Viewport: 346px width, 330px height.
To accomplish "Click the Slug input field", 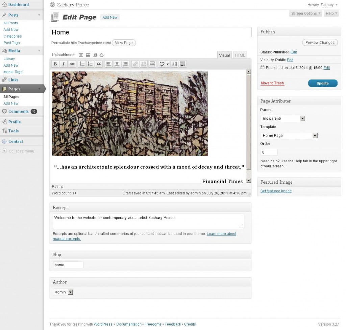I will [68, 265].
